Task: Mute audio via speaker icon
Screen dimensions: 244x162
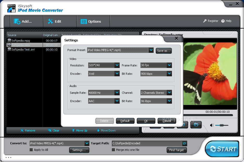Action: (212, 125)
